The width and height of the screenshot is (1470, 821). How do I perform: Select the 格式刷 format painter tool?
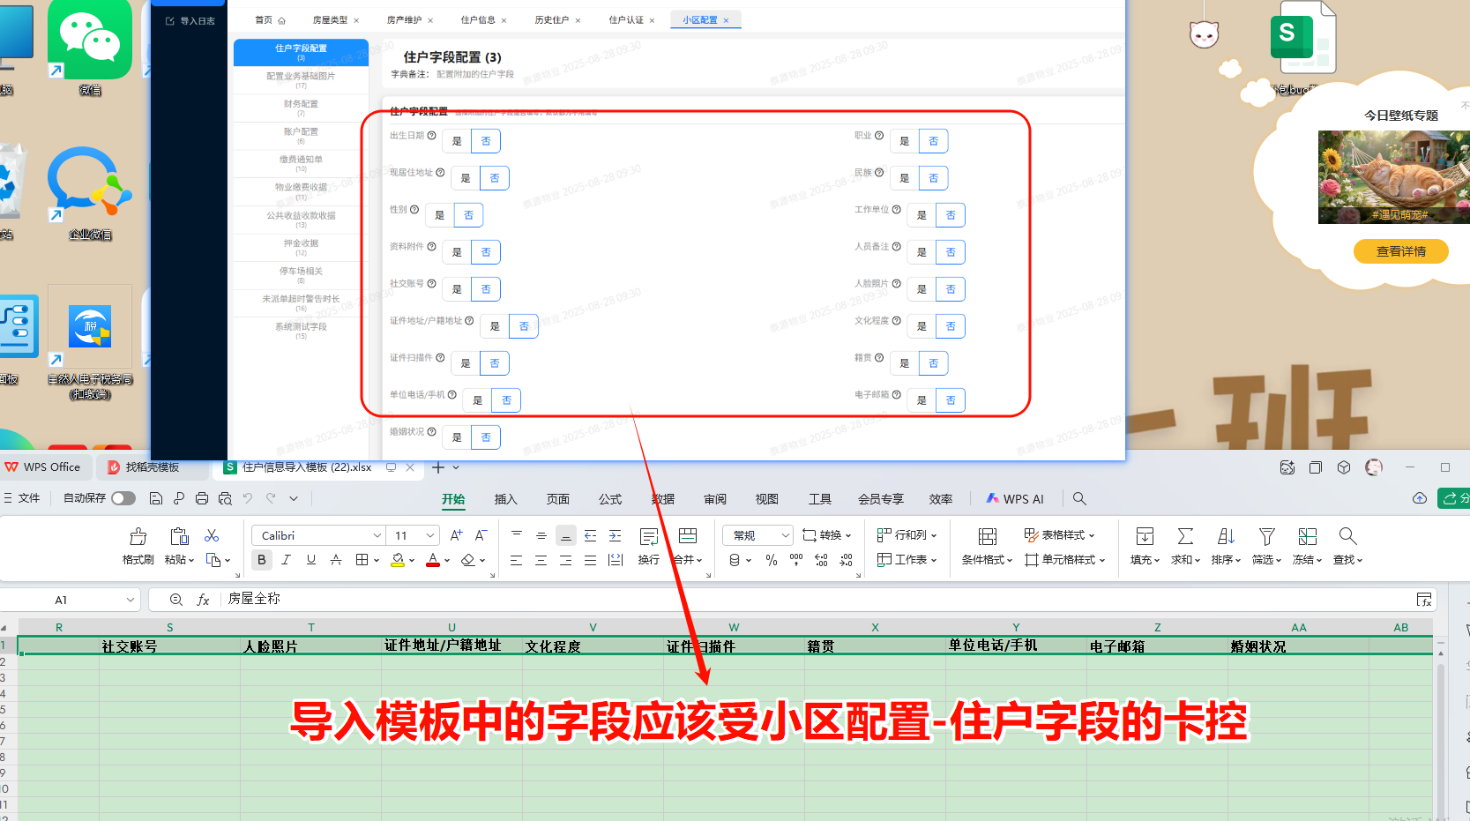point(137,545)
